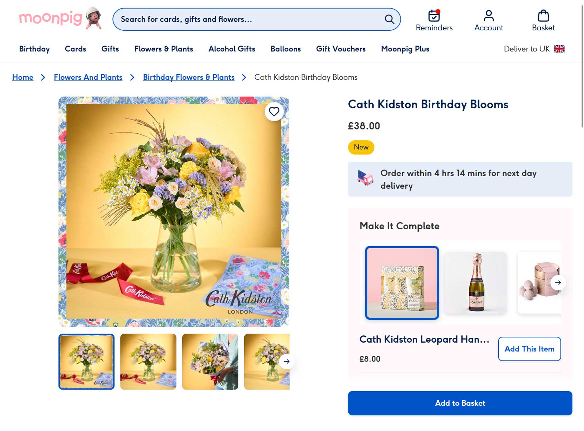This screenshot has width=584, height=431.
Task: Click Deliver to UK selector
Action: tap(534, 49)
